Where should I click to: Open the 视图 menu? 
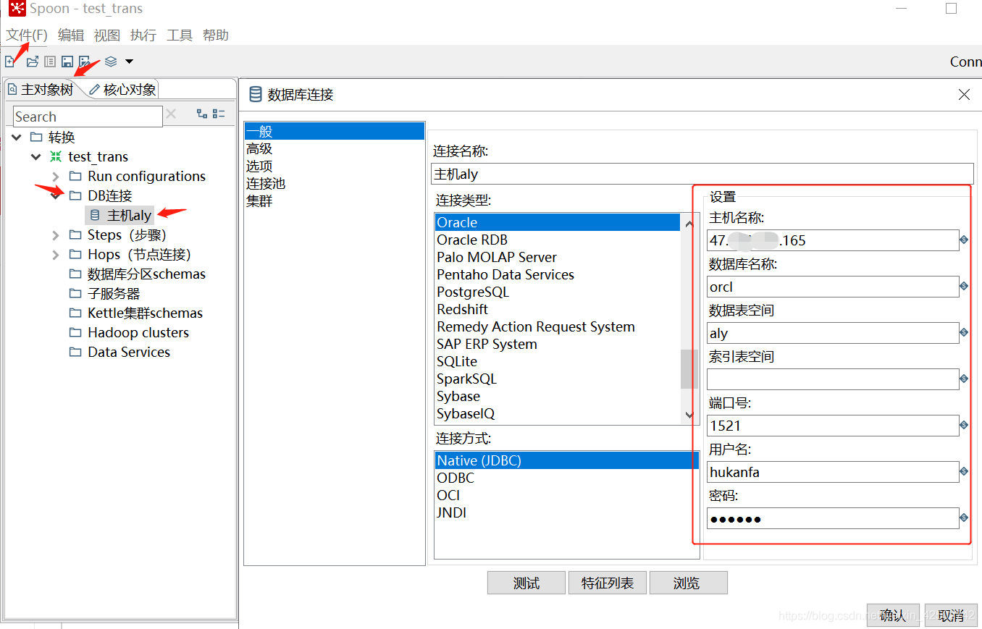click(x=107, y=35)
